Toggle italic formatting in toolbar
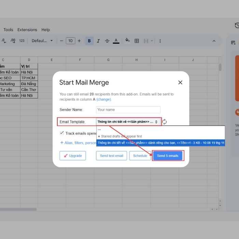This screenshot has height=239, width=239. point(98,41)
